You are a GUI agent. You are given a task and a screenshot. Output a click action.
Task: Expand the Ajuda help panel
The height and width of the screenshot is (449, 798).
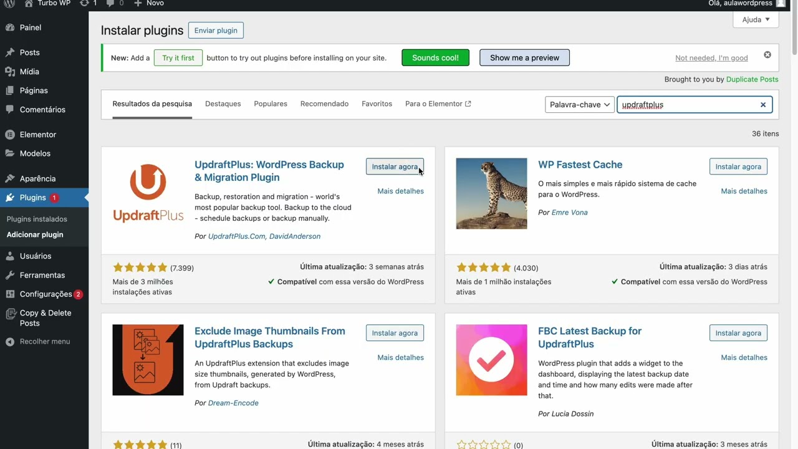point(756,20)
